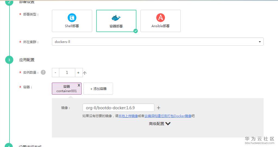Increase instance count with plus button
This screenshot has height=147, width=278.
pos(78,73)
